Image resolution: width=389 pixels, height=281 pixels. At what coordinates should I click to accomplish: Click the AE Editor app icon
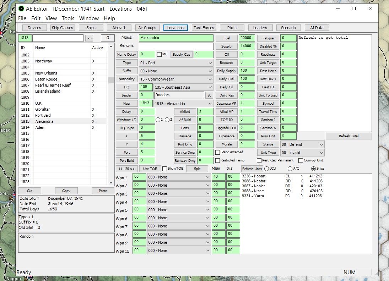[21, 9]
